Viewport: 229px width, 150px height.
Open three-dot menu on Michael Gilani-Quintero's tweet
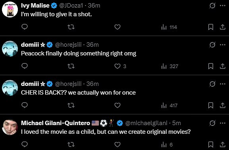click(223, 123)
